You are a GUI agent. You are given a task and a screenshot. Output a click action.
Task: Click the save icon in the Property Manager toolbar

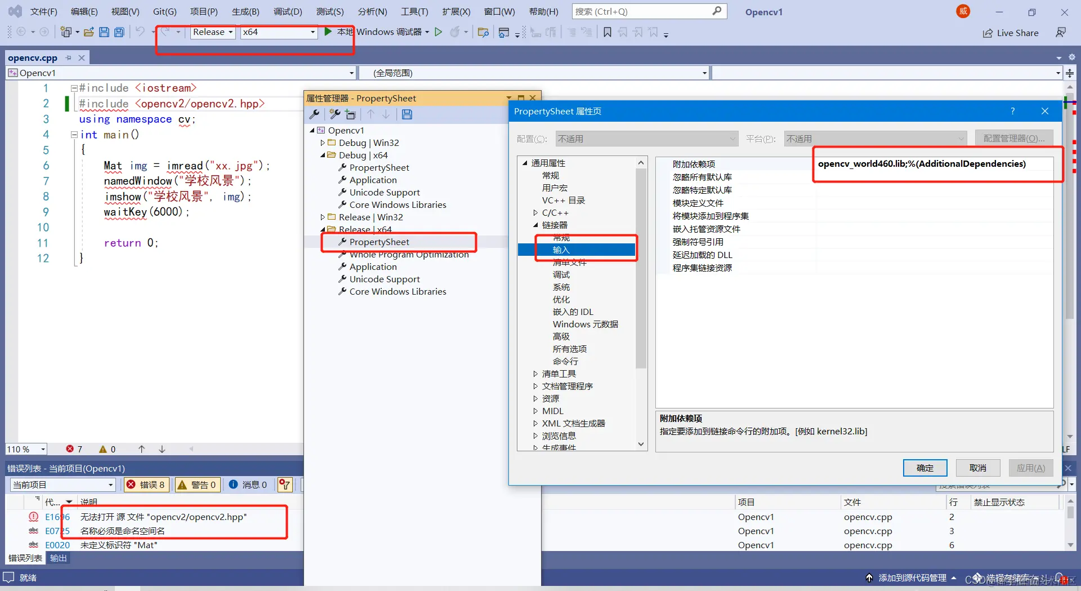coord(407,114)
